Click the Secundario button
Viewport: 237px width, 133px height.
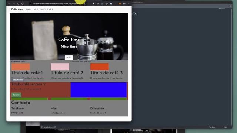click(18, 79)
